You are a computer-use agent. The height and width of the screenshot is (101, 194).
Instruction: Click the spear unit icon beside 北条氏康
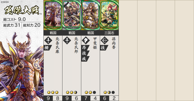tap(48, 40)
